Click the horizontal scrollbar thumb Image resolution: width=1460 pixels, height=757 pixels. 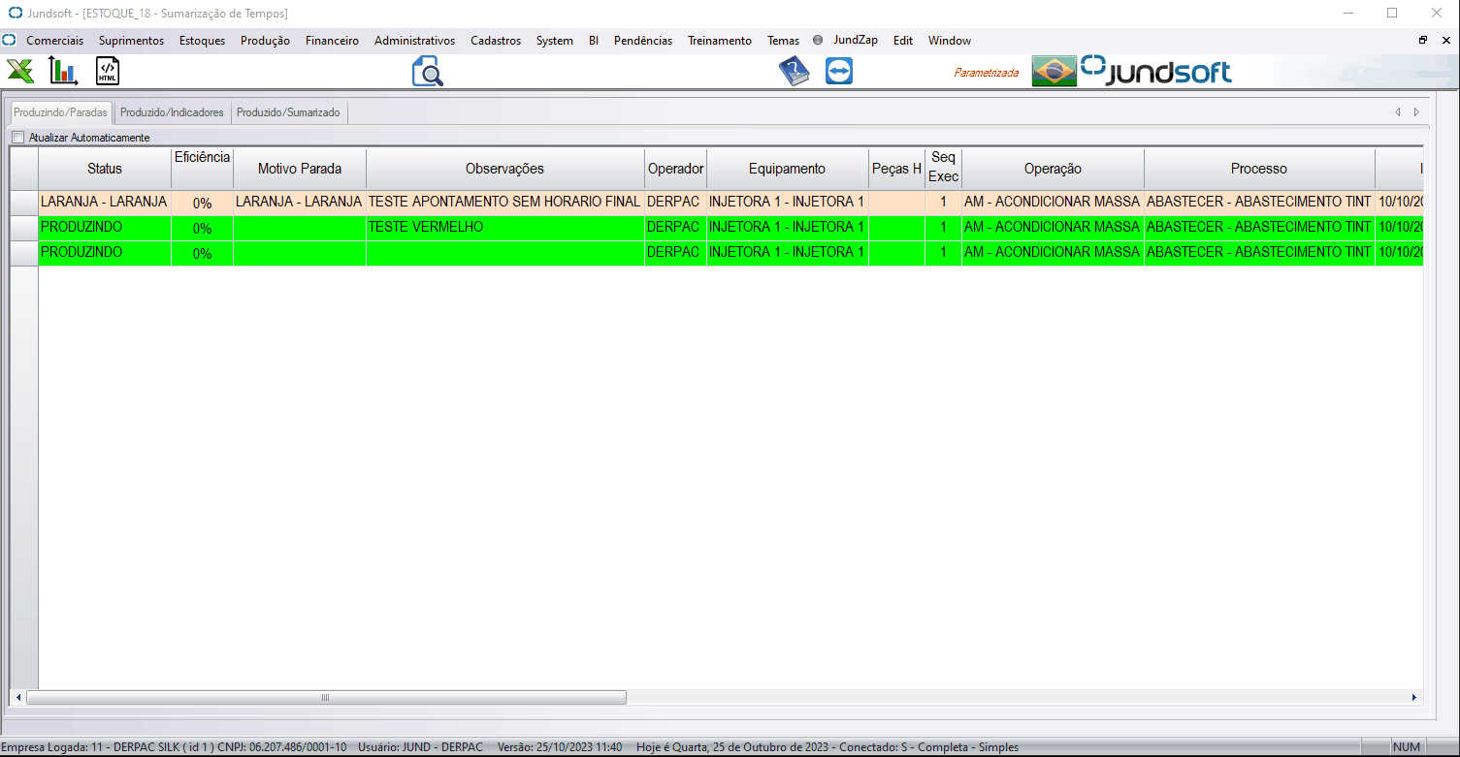tap(326, 697)
